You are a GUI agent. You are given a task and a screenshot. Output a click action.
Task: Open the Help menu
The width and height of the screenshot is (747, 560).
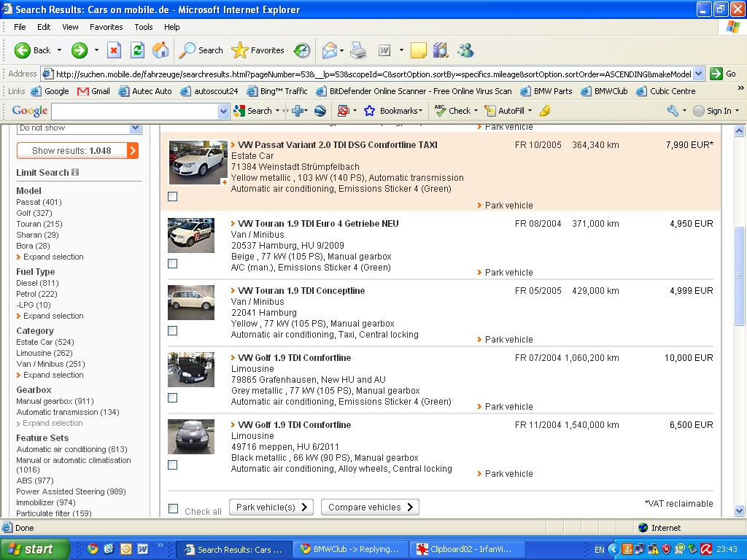point(172,27)
